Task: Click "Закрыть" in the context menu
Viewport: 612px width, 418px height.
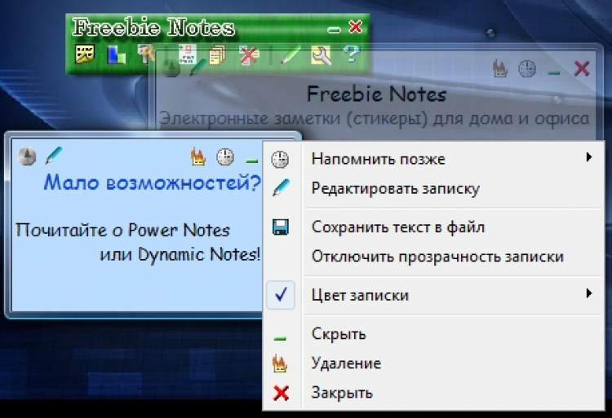Action: pyautogui.click(x=342, y=393)
